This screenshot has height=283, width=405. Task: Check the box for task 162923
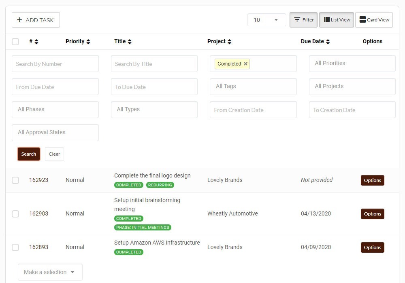(x=15, y=180)
